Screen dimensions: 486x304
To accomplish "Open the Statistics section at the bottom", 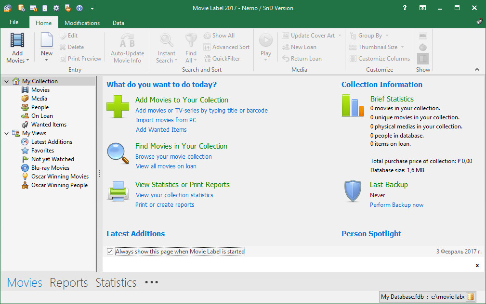I will [116, 283].
